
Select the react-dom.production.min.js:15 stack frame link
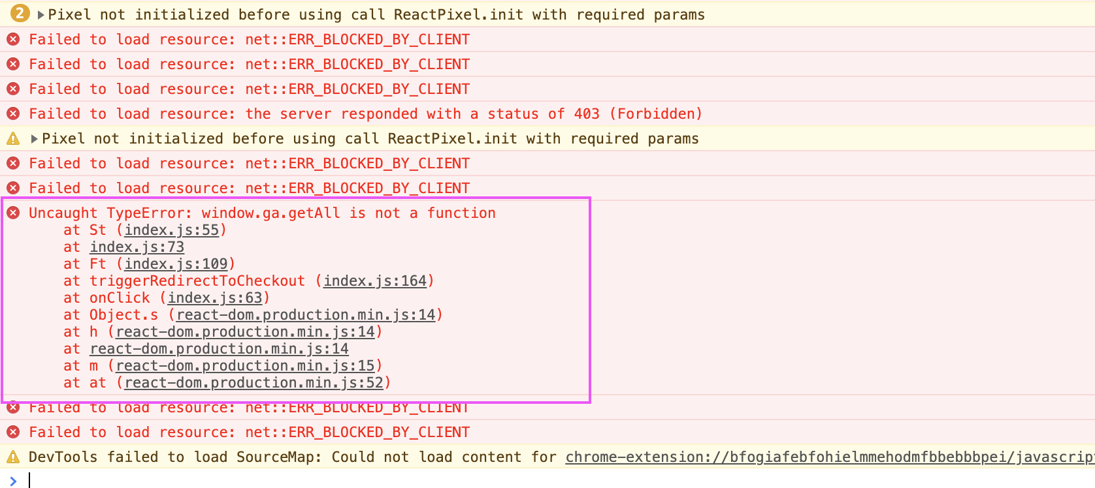[x=246, y=365]
